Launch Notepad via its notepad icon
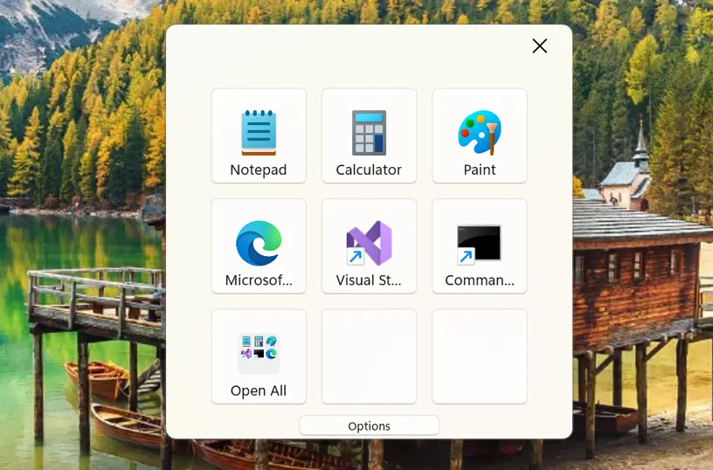 [259, 132]
